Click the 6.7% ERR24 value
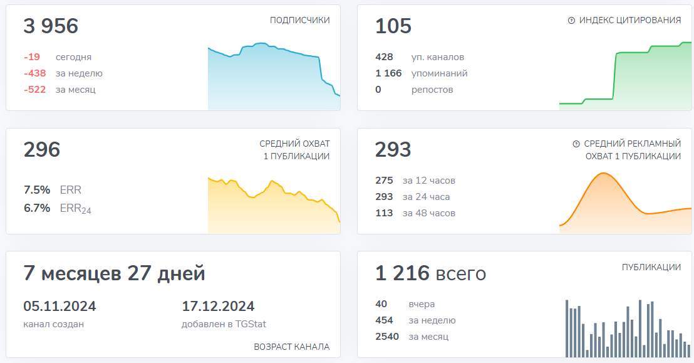Image resolution: width=694 pixels, height=363 pixels. click(37, 208)
